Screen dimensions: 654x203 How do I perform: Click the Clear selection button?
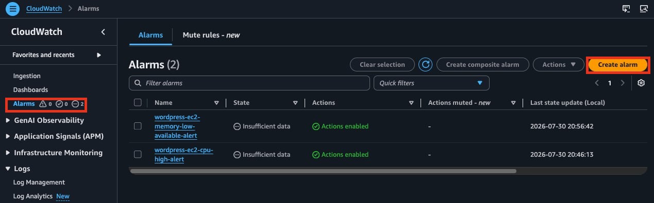[x=382, y=64]
